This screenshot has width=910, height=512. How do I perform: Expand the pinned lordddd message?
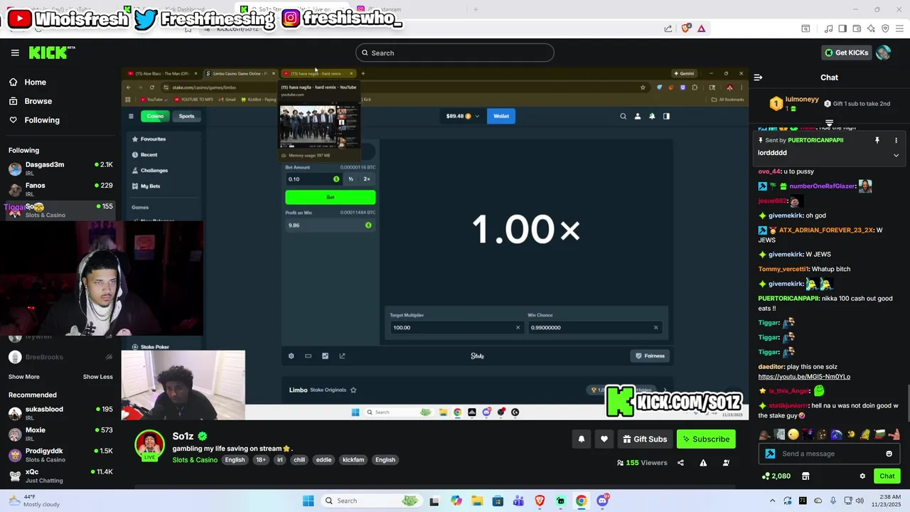(x=896, y=155)
